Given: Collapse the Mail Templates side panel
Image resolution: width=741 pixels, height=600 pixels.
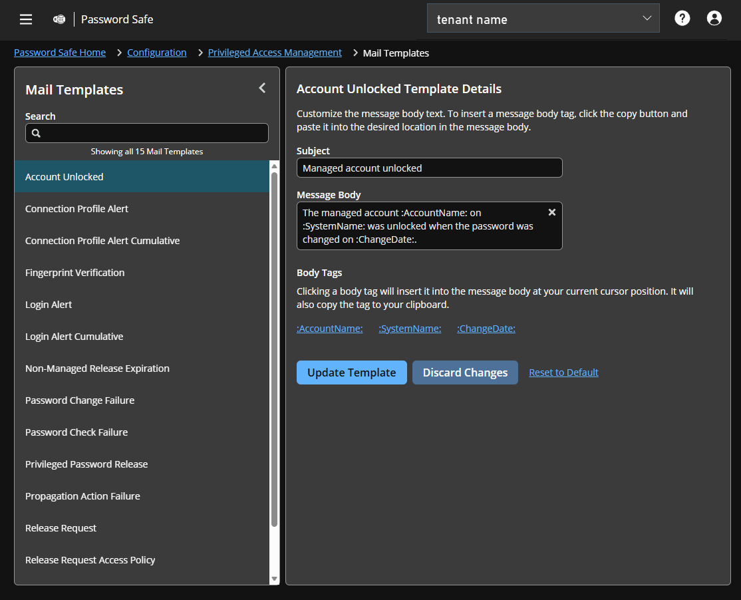Looking at the screenshot, I should click(x=261, y=87).
